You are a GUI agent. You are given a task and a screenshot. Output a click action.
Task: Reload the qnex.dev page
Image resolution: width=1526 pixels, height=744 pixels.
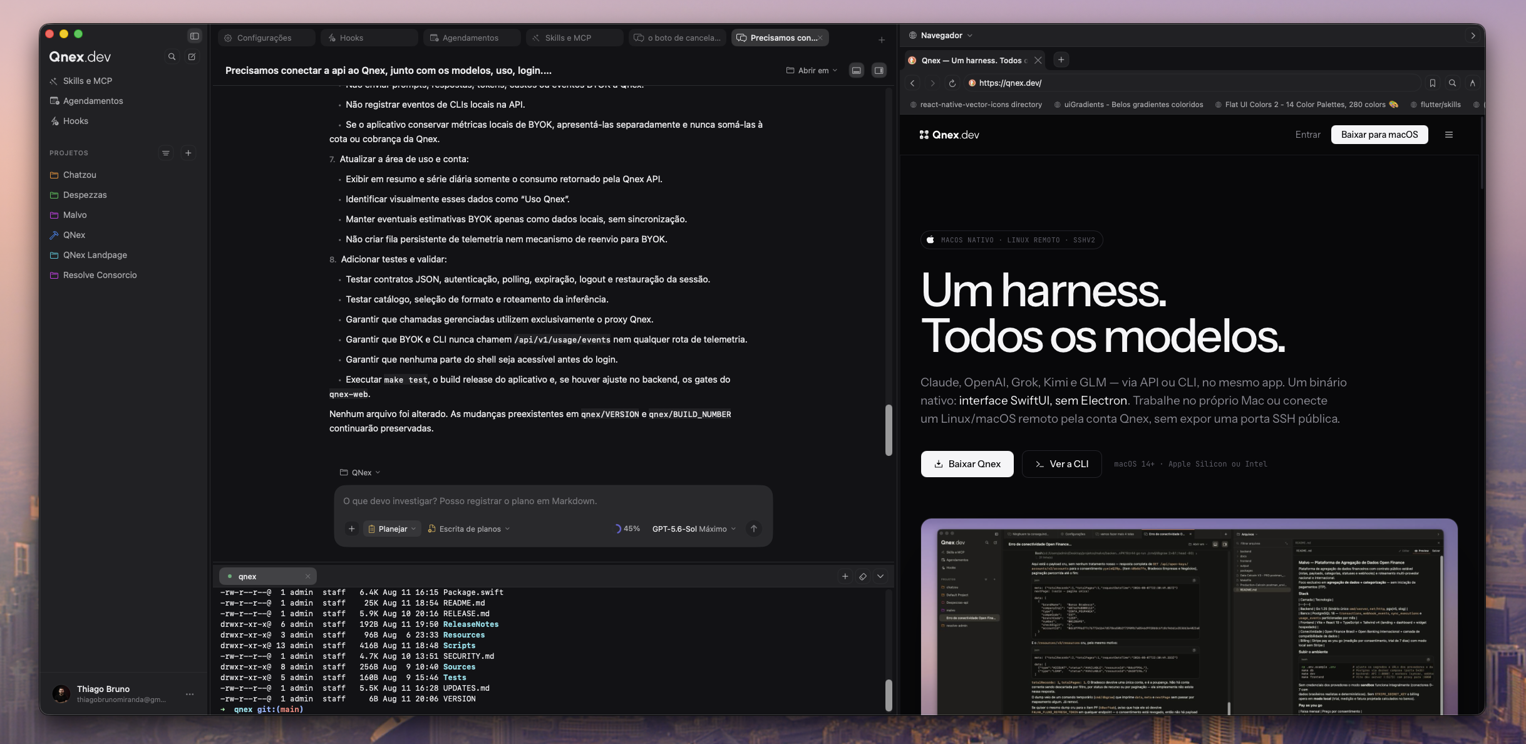[x=952, y=83]
